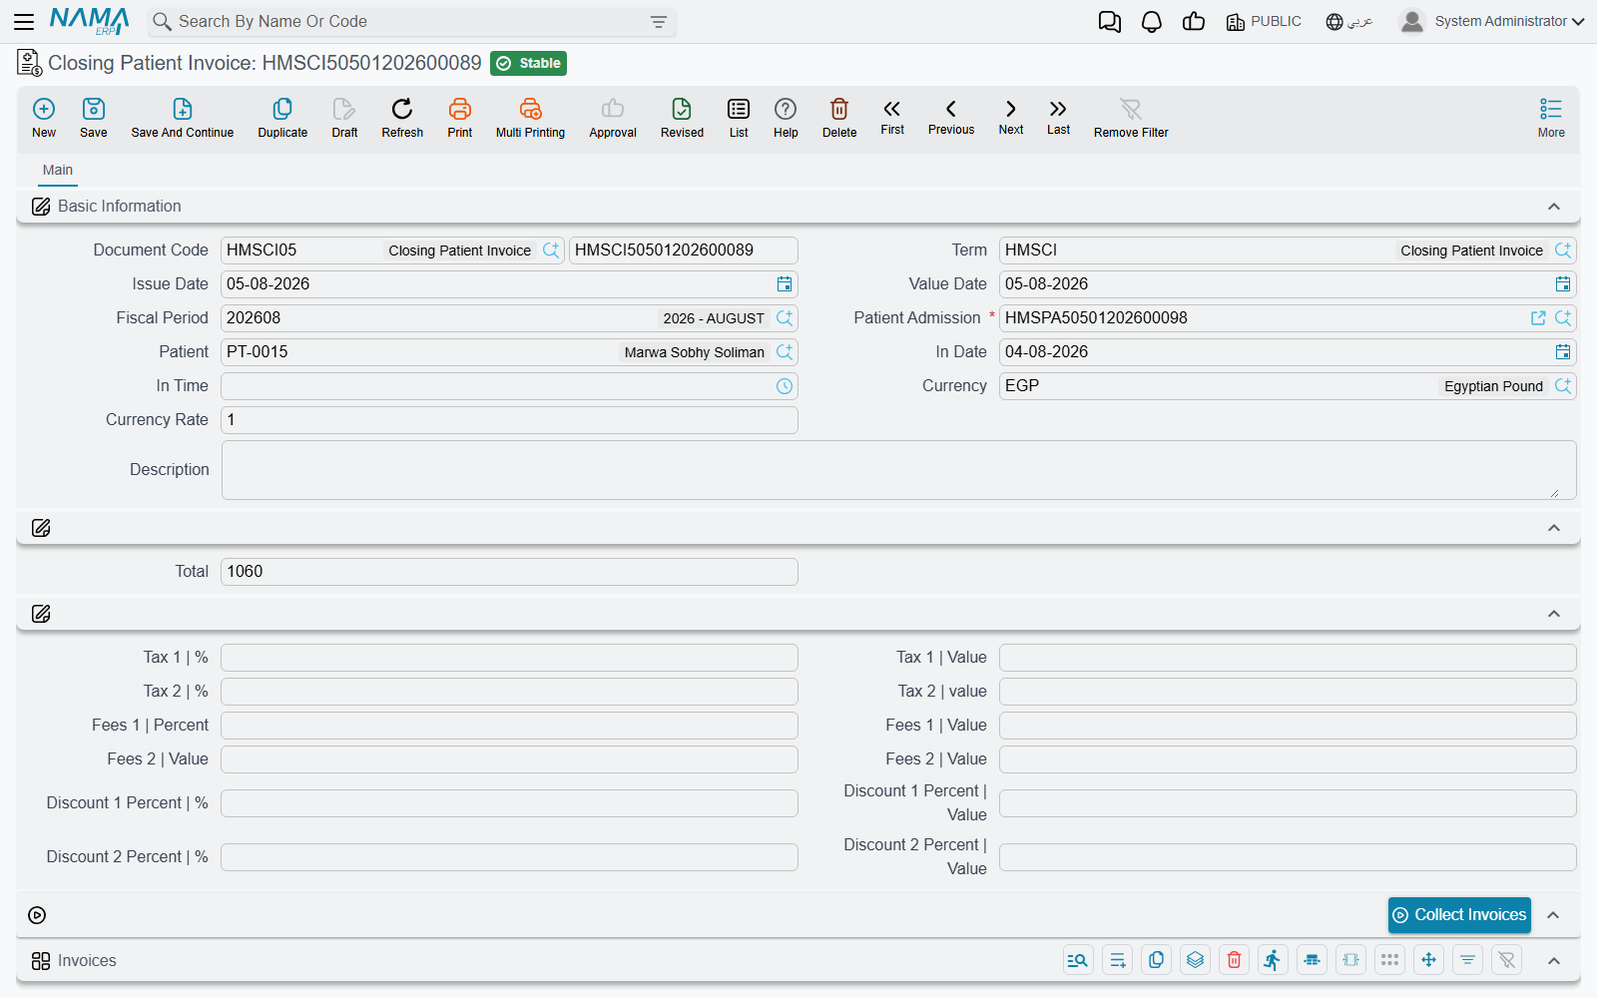Click the Description text area
Image resolution: width=1597 pixels, height=998 pixels.
[898, 470]
